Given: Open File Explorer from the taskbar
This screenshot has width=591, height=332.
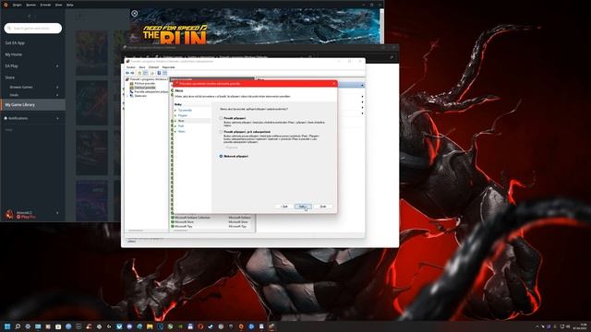Looking at the screenshot, I should (x=150, y=326).
